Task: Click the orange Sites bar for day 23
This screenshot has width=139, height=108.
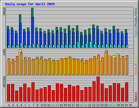Action: coord(99,65)
